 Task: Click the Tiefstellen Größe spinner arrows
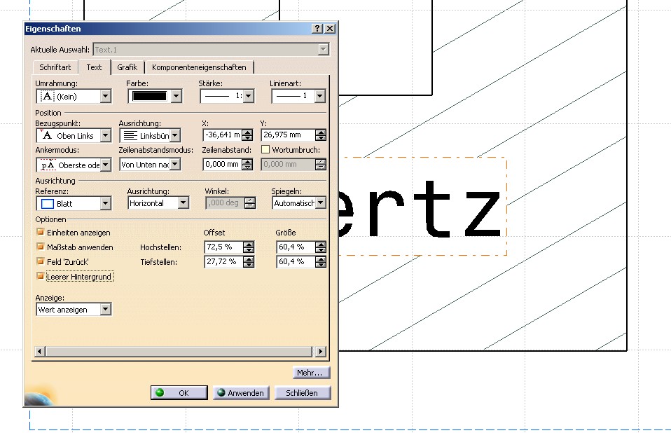coord(321,261)
